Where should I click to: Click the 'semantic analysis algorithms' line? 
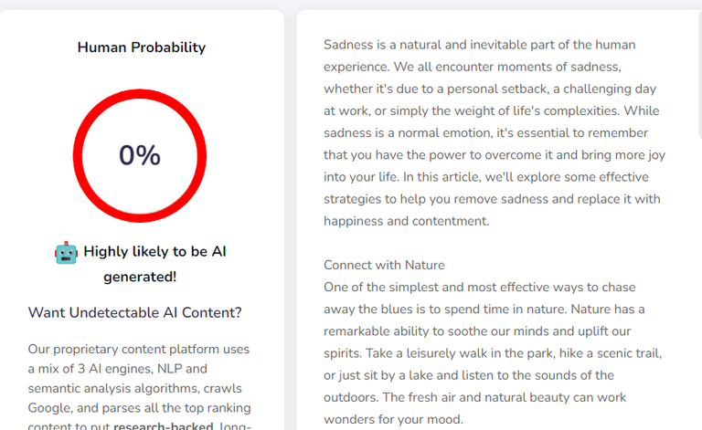pyautogui.click(x=134, y=388)
